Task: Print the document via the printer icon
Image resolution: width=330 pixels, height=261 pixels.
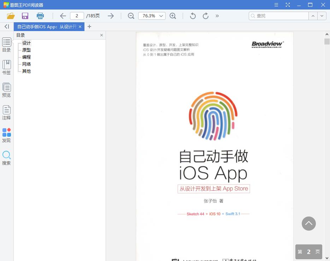Action: click(x=40, y=16)
